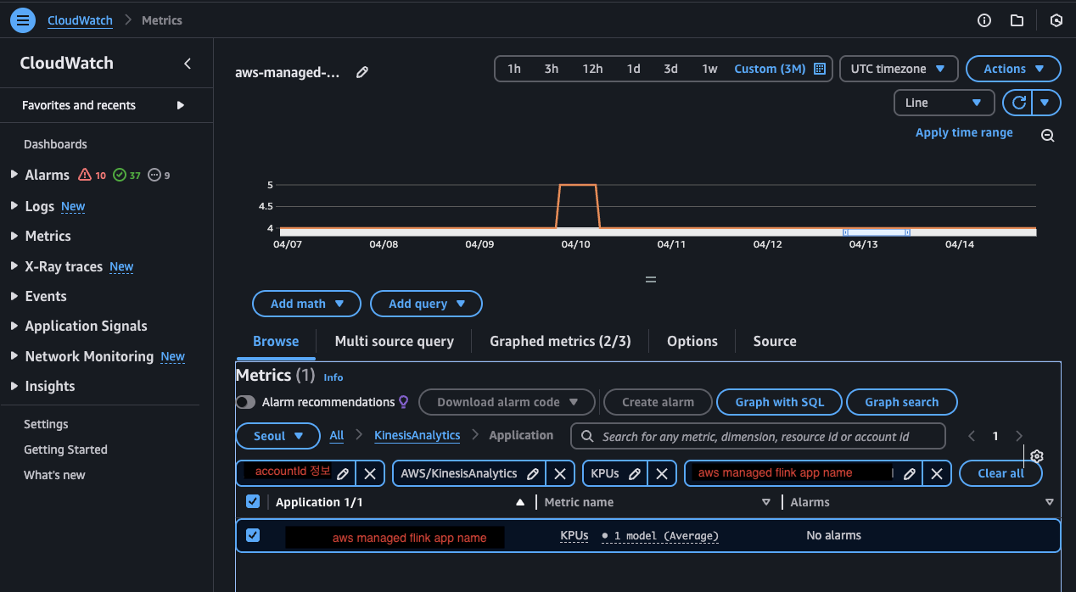The width and height of the screenshot is (1076, 592).
Task: Open the custom time range calendar icon
Action: pos(820,69)
